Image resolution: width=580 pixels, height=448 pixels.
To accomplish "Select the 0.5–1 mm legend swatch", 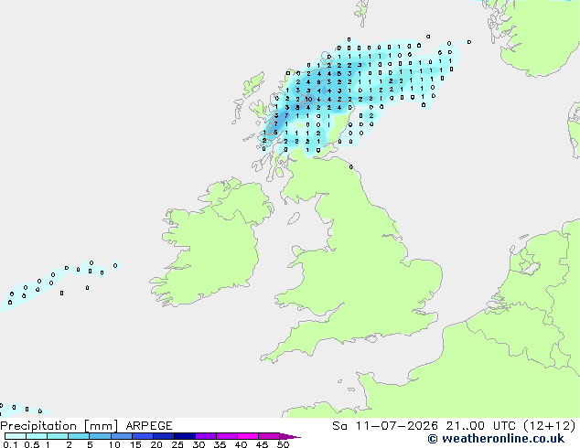I will (37, 436).
